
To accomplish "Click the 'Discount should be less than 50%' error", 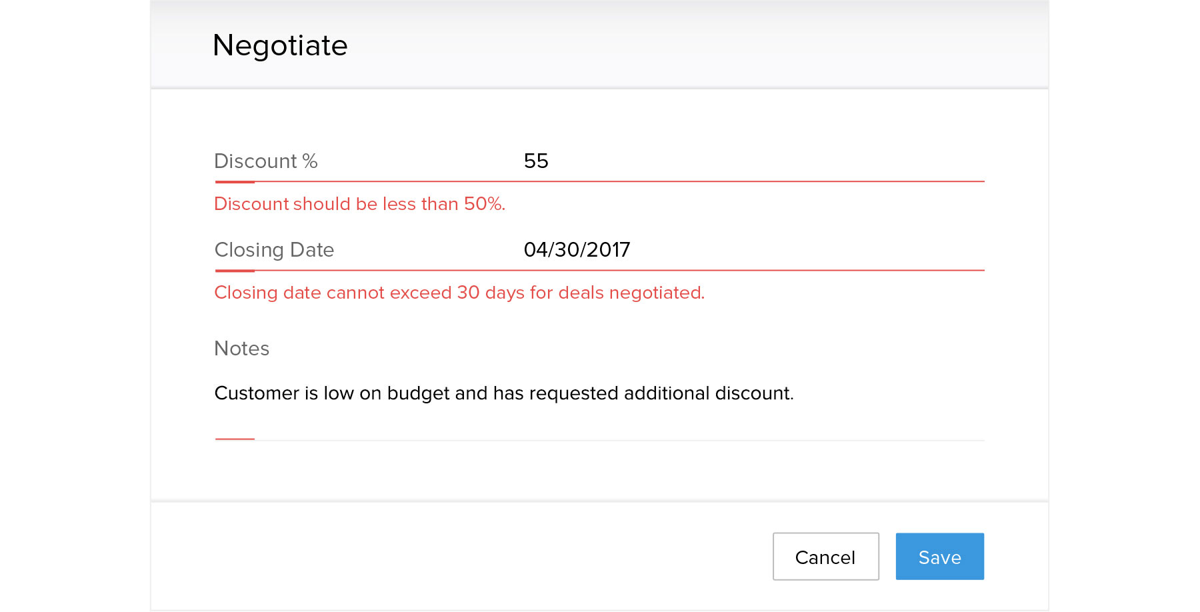I will coord(359,203).
